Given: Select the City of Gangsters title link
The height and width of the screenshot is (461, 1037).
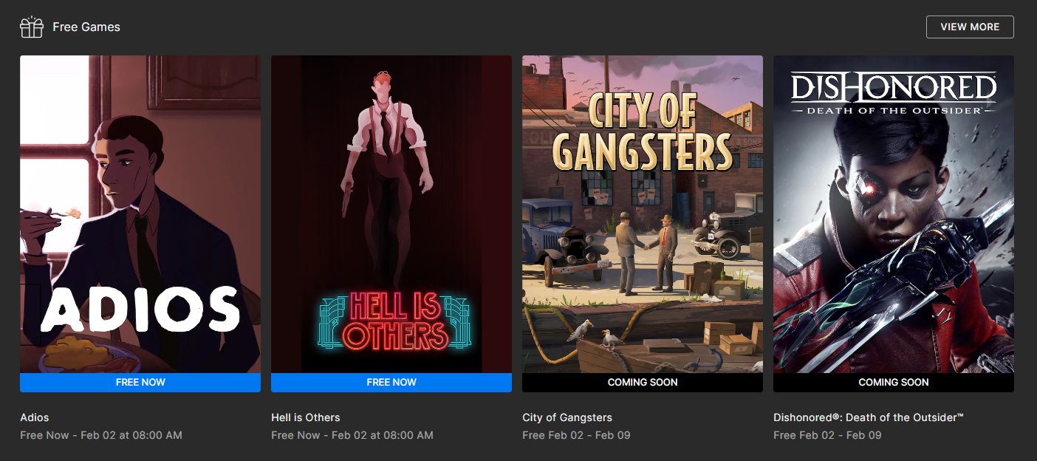Looking at the screenshot, I should tap(567, 417).
